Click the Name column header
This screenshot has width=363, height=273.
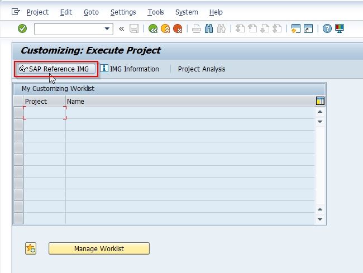click(190, 102)
